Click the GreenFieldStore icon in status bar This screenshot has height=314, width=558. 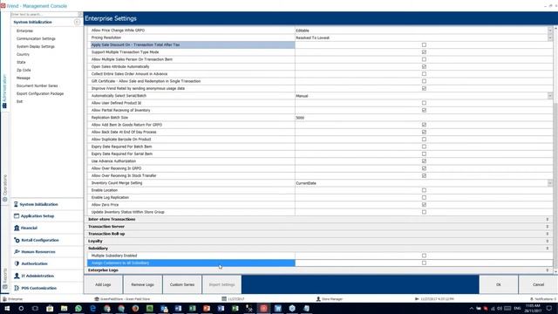coord(97,299)
